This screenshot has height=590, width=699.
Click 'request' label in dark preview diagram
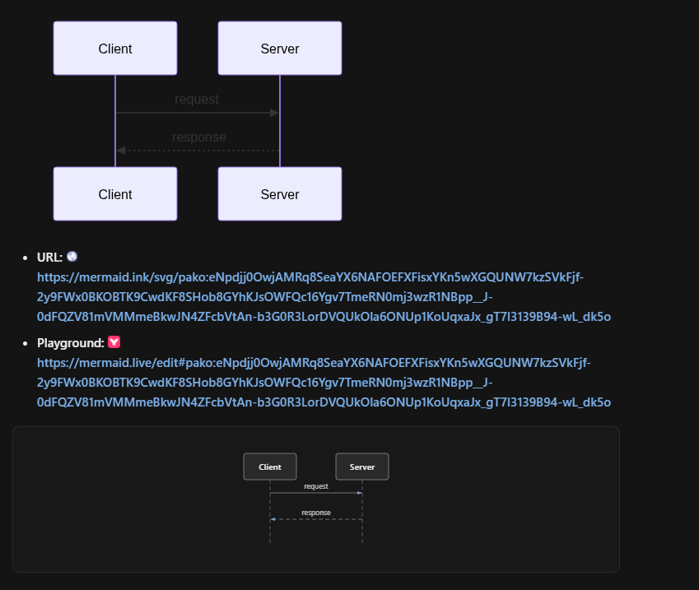[316, 486]
